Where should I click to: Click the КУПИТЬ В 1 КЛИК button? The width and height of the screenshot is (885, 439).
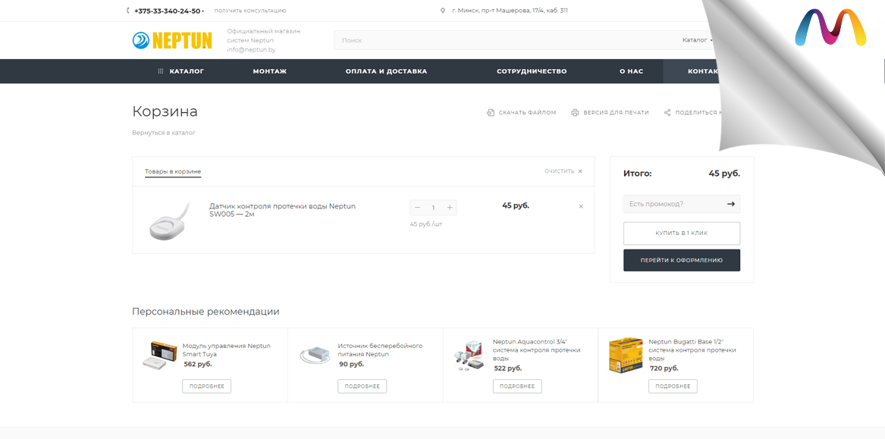pyautogui.click(x=681, y=233)
